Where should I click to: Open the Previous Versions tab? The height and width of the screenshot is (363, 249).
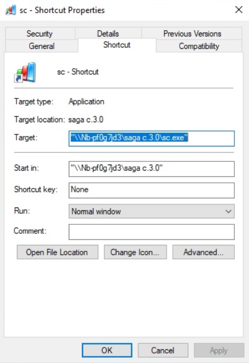pyautogui.click(x=192, y=34)
